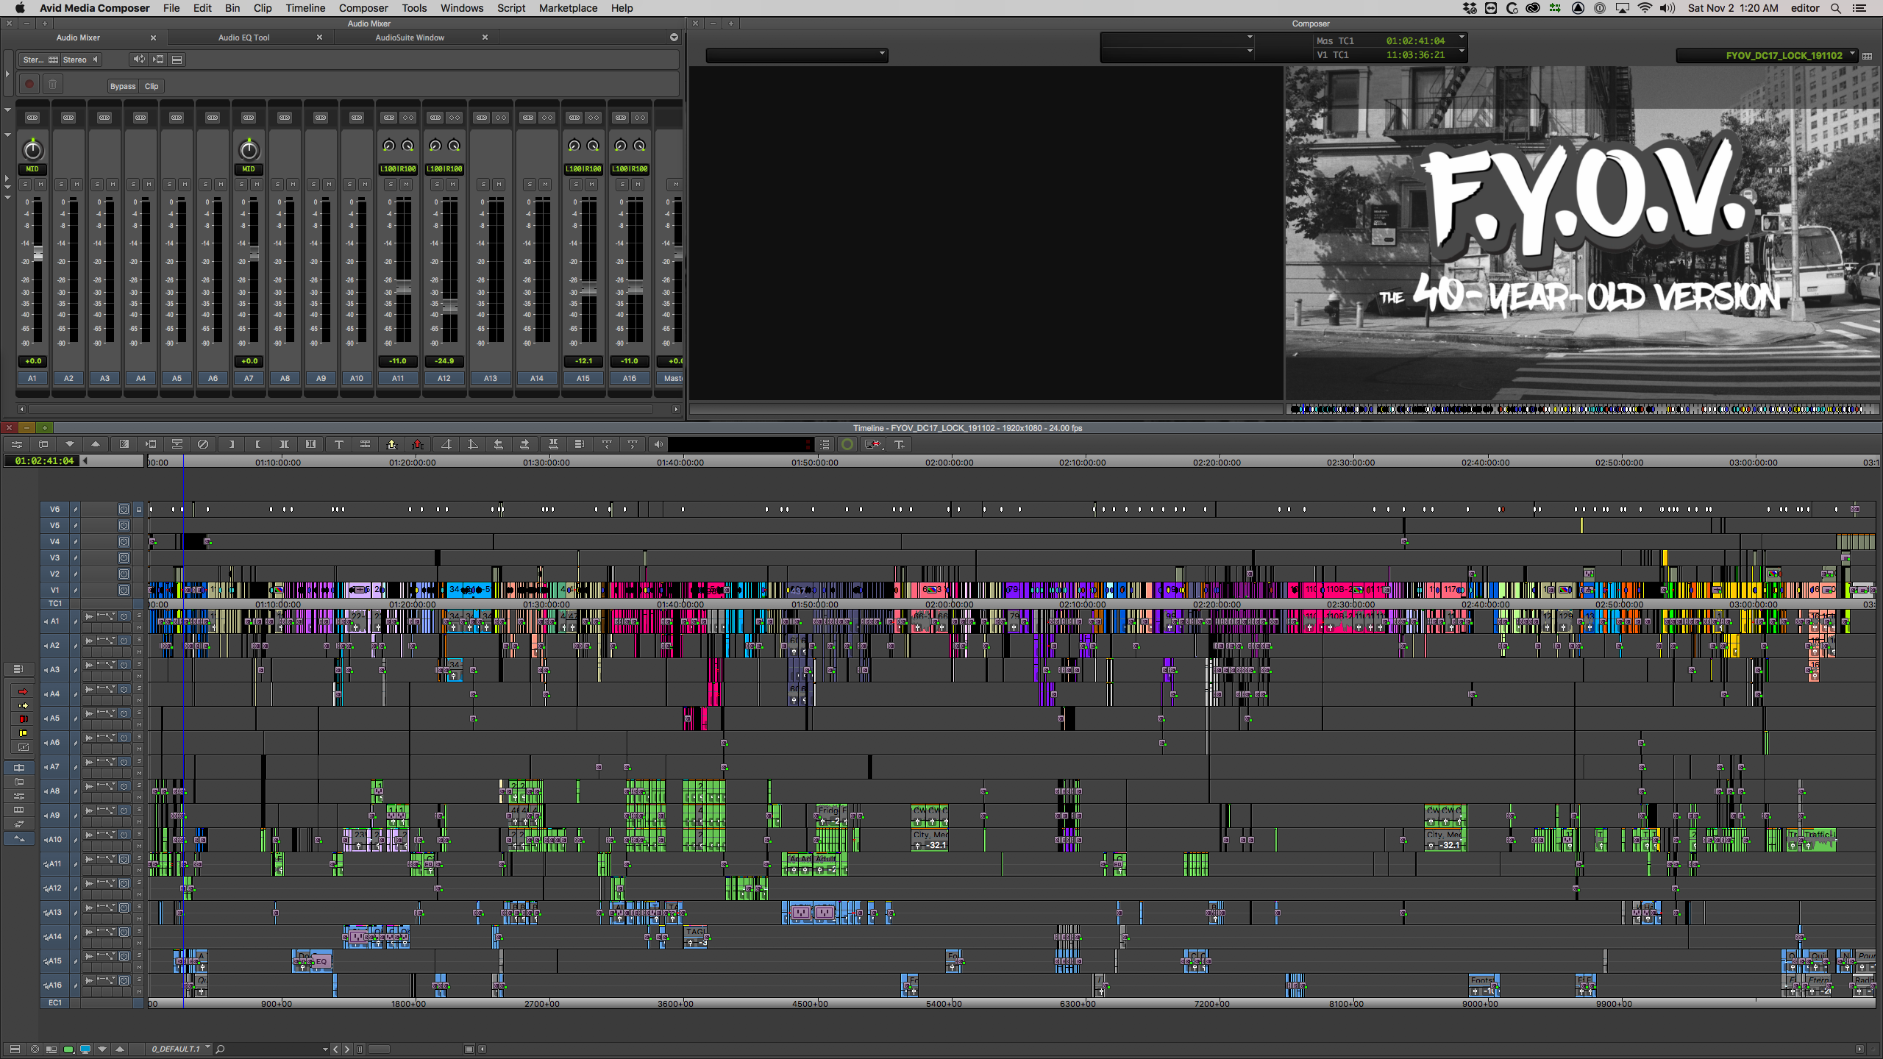The height and width of the screenshot is (1059, 1883).
Task: Click the Bypass button in mixer
Action: coord(123,86)
